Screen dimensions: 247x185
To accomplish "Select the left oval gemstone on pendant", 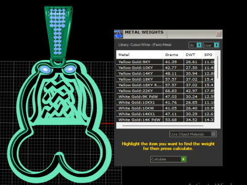I will (45, 69).
